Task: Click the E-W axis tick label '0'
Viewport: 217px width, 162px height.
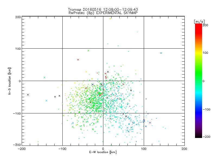Action: pyautogui.click(x=103, y=149)
